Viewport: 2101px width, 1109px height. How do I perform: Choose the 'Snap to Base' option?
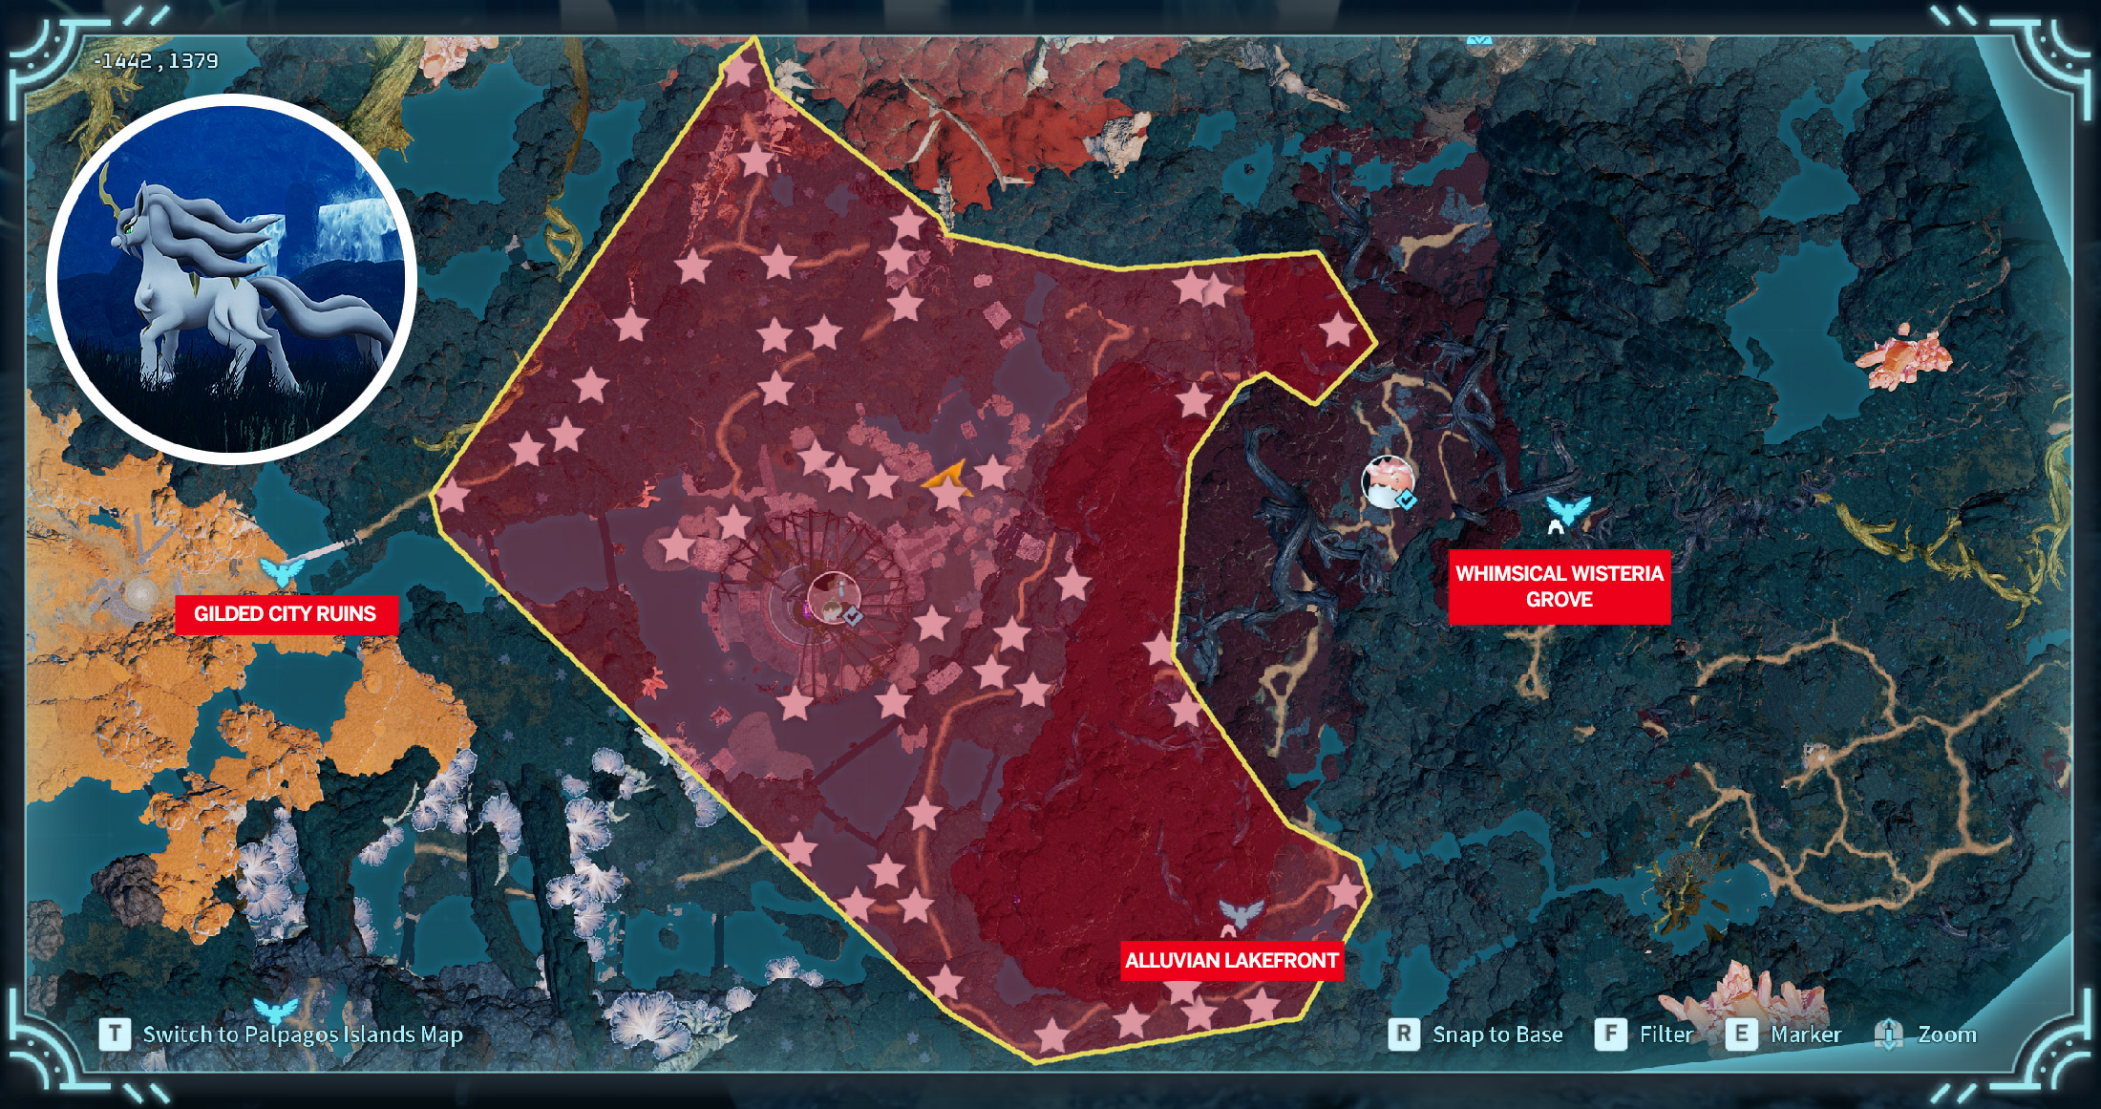point(1497,1034)
